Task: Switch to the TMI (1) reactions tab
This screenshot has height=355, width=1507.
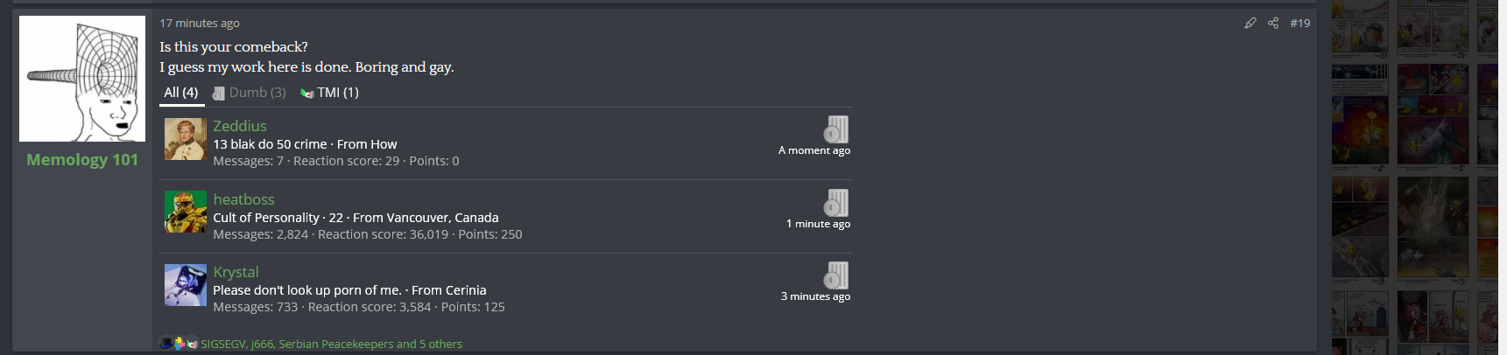Action: tap(330, 93)
